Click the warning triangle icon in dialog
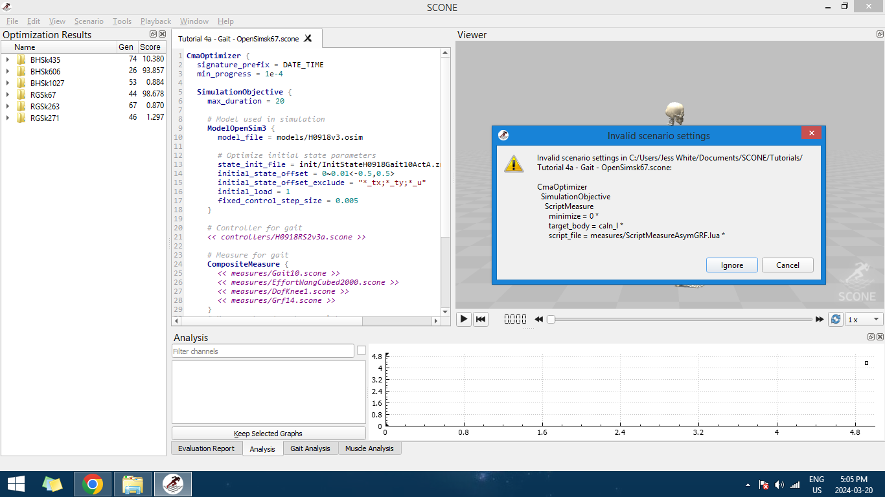The image size is (885, 497). 513,163
